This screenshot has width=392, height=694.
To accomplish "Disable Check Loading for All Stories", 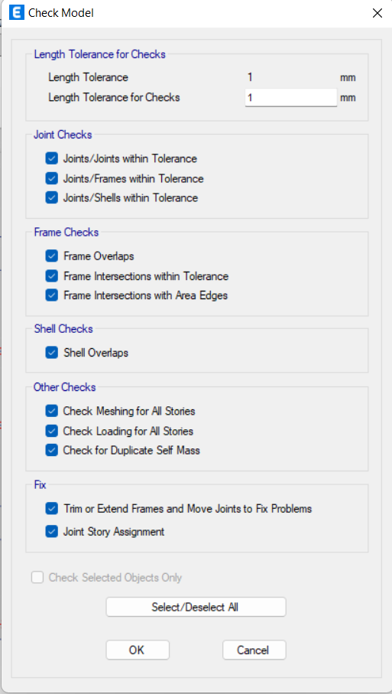I will click(52, 431).
